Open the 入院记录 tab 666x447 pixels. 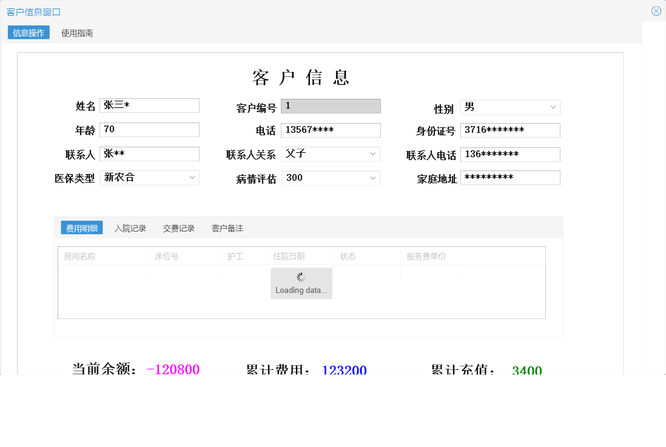point(130,227)
